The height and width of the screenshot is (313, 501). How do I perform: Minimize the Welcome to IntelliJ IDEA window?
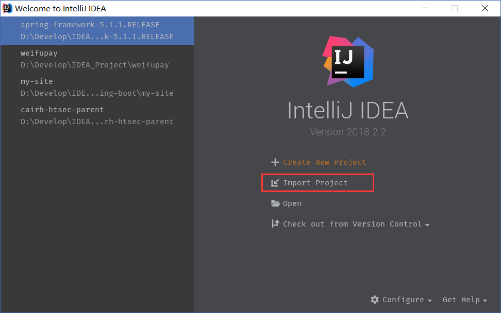[425, 8]
